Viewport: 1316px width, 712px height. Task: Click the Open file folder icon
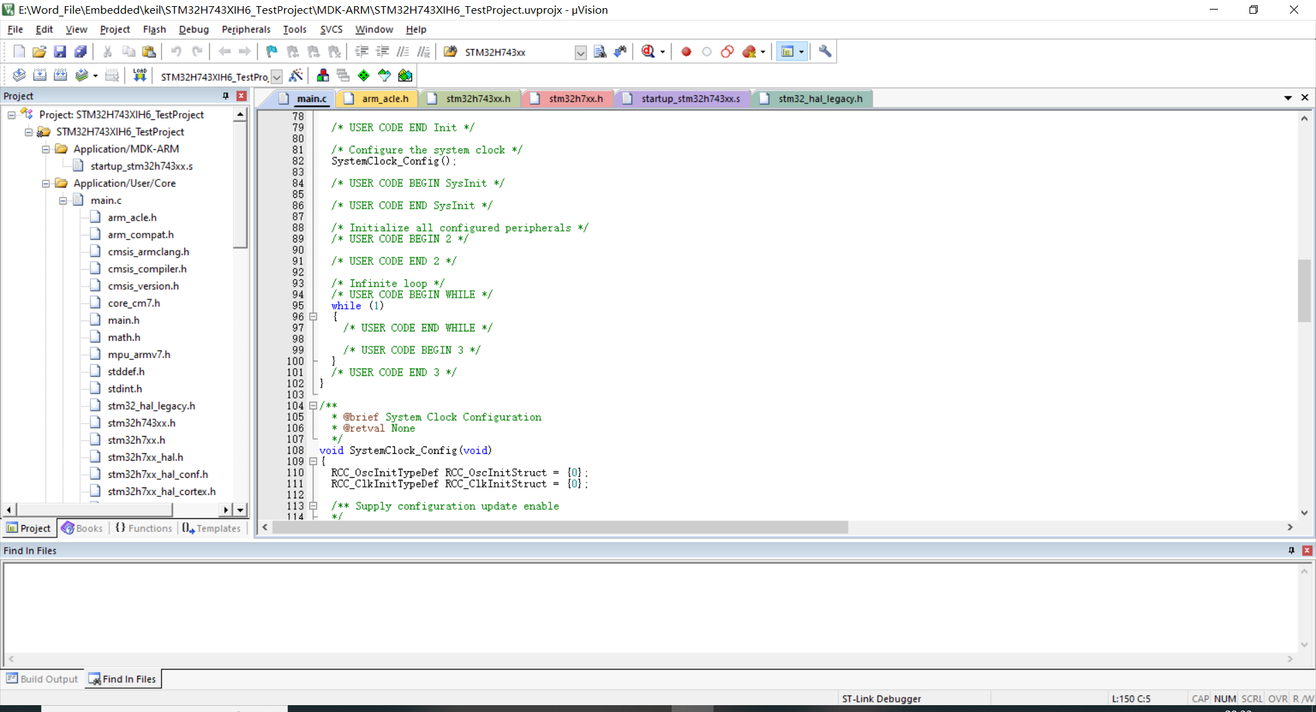coord(40,51)
